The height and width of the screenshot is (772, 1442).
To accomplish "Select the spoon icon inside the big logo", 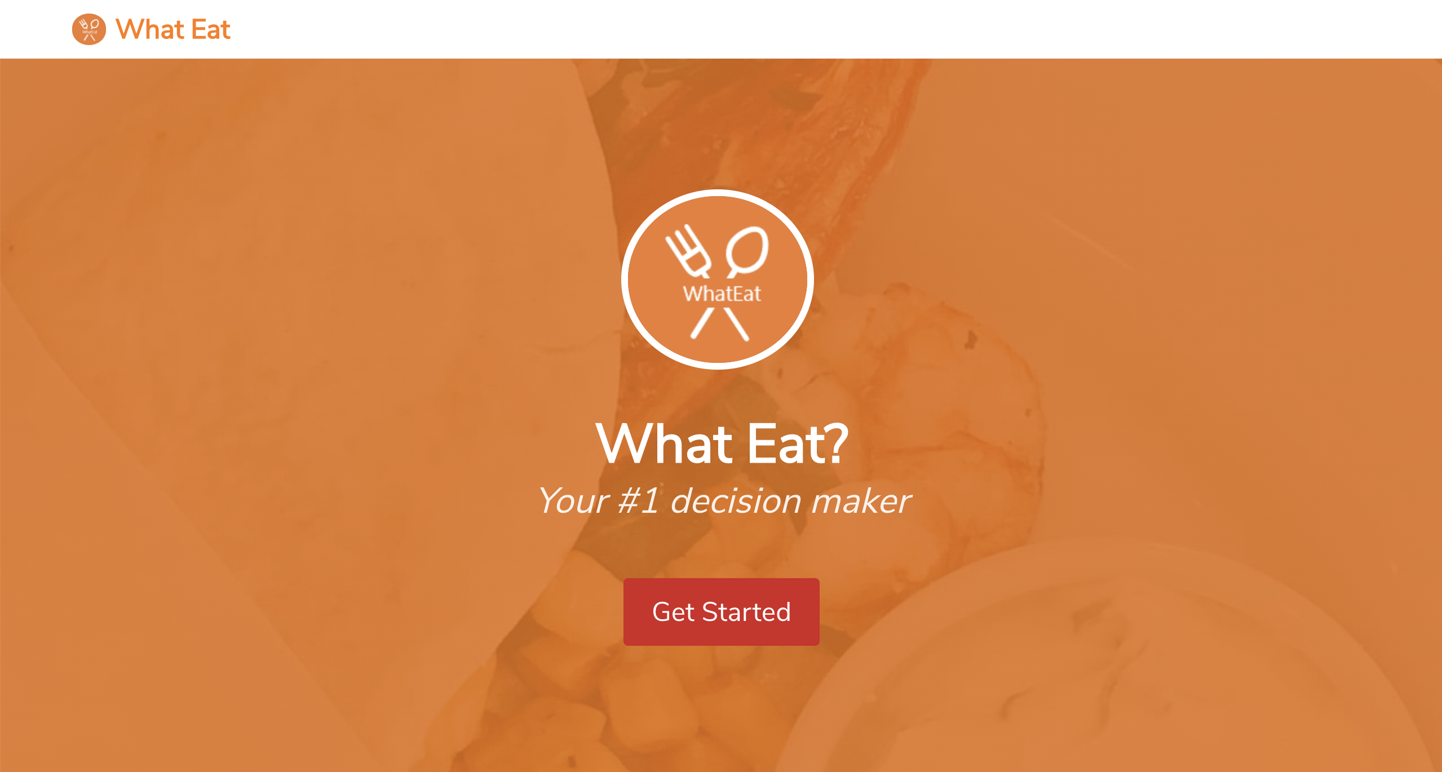I will point(746,251).
